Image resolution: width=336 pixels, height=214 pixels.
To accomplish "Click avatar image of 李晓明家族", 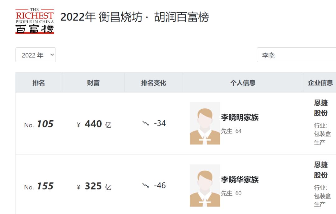I will [x=205, y=123].
